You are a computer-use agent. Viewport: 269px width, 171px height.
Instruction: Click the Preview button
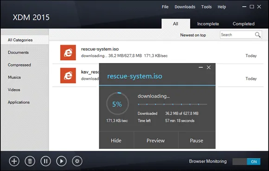pos(156,140)
